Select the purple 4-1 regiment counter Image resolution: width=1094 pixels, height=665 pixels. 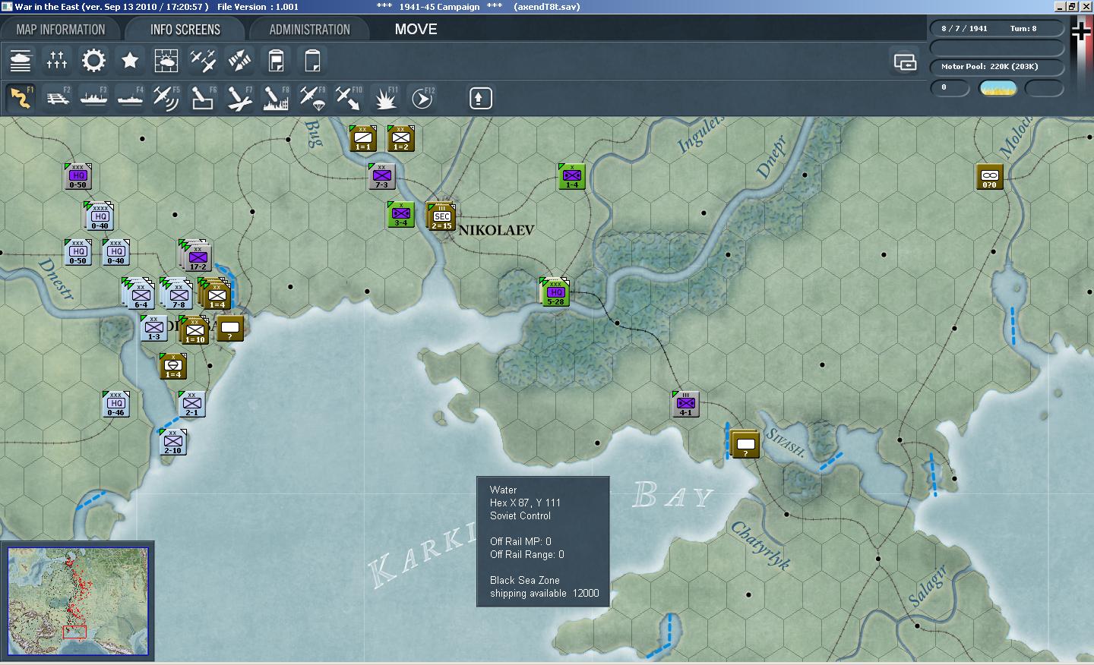pyautogui.click(x=685, y=404)
